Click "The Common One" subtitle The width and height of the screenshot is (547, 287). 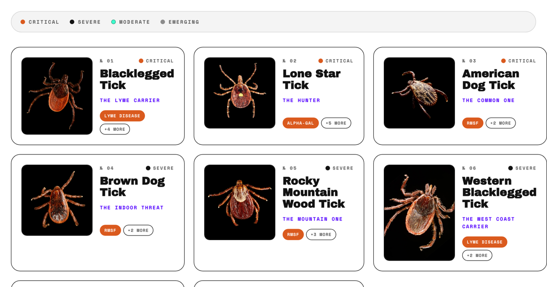click(x=489, y=100)
